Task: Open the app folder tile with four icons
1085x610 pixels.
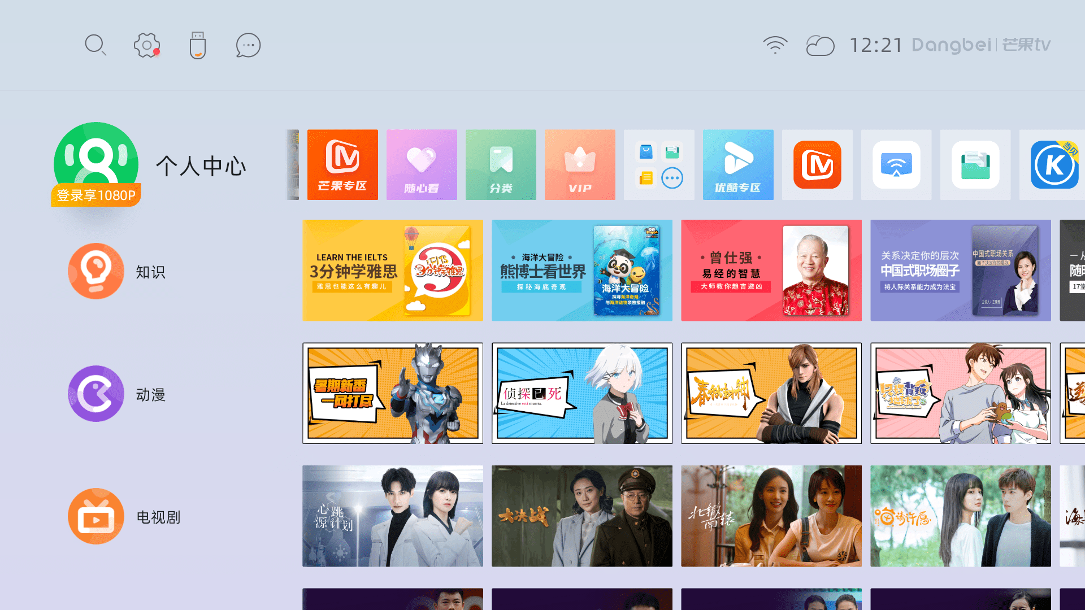Action: (x=659, y=165)
